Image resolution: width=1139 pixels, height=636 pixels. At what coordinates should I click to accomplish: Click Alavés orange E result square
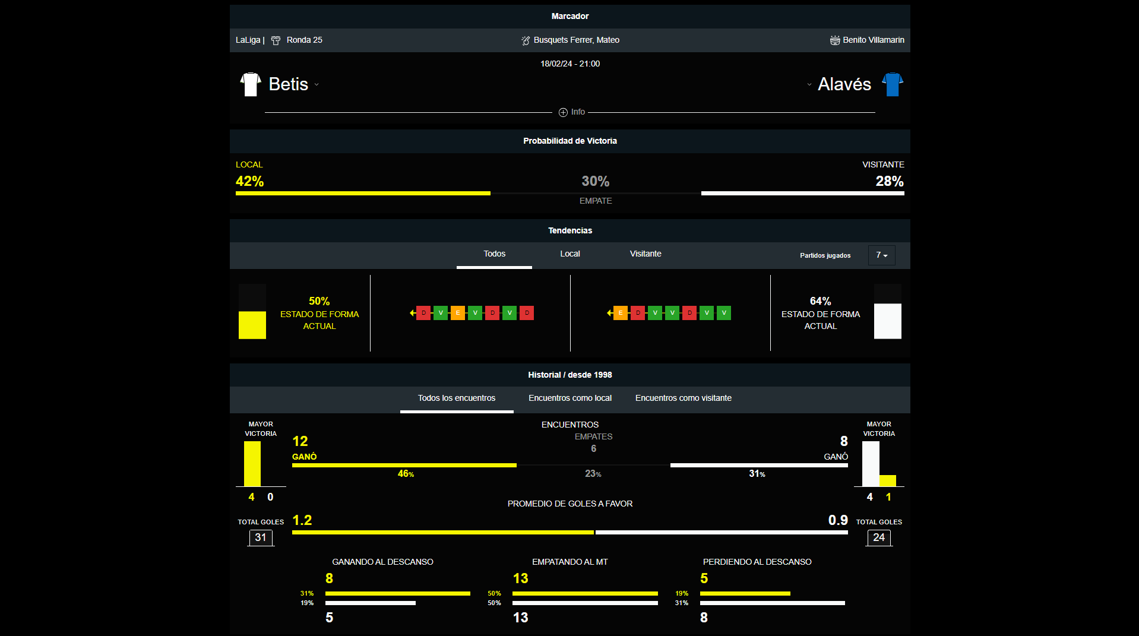[621, 313]
